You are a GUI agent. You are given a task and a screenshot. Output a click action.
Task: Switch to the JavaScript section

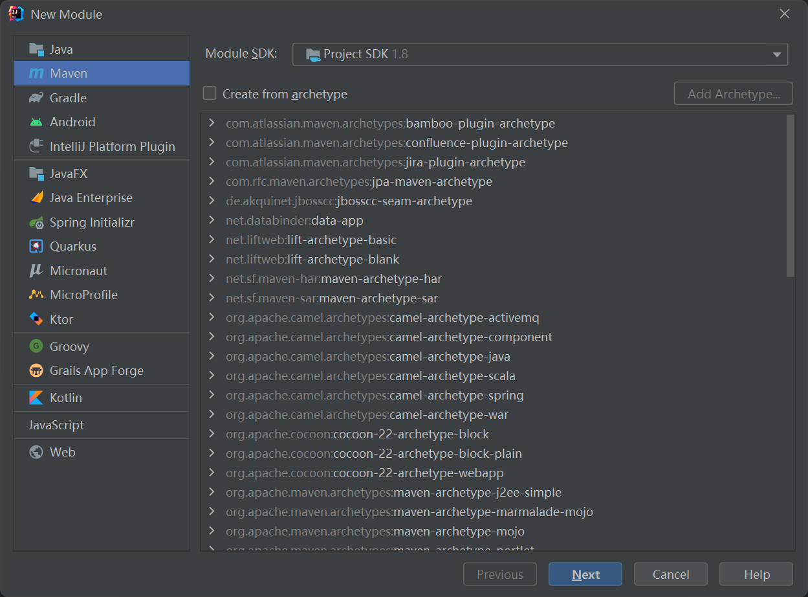point(57,425)
